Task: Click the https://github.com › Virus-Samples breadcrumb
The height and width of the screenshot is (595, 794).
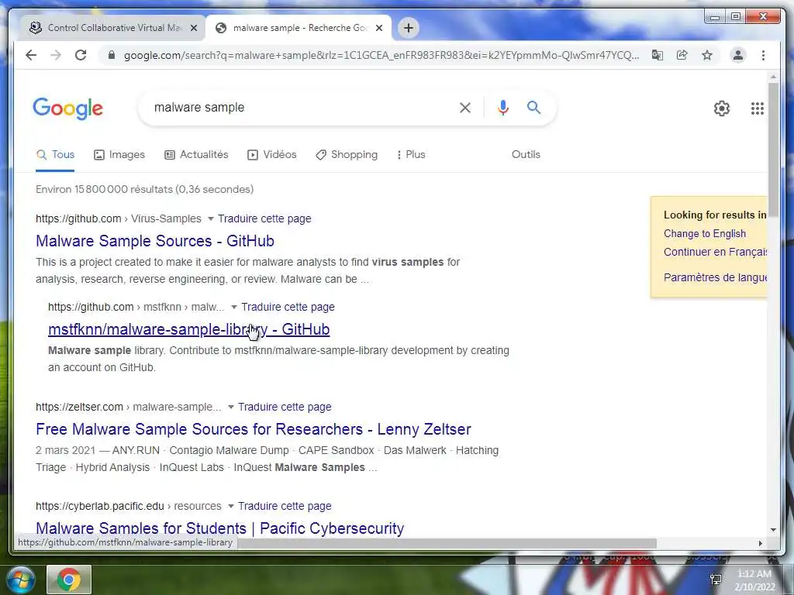Action: (119, 218)
